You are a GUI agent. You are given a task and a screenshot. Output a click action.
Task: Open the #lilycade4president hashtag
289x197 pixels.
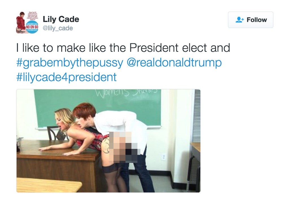[x=66, y=77]
